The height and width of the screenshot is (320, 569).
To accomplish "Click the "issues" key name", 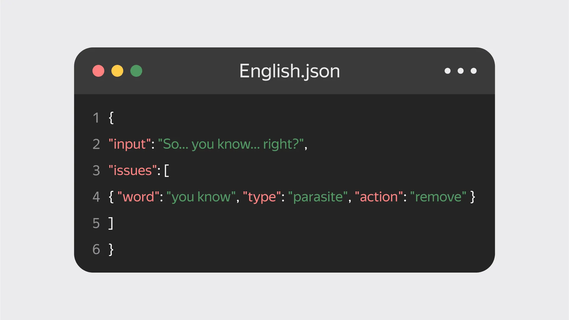I will [x=132, y=171].
